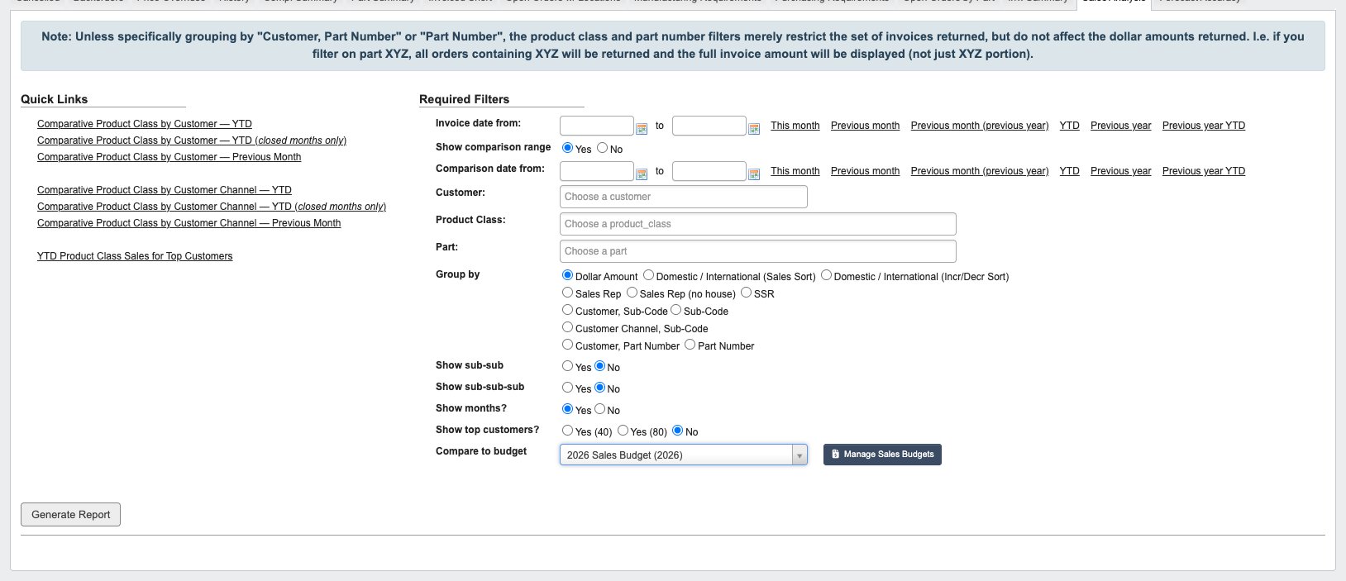Image resolution: width=1346 pixels, height=581 pixels.
Task: Set Show months to Yes
Action: click(567, 409)
